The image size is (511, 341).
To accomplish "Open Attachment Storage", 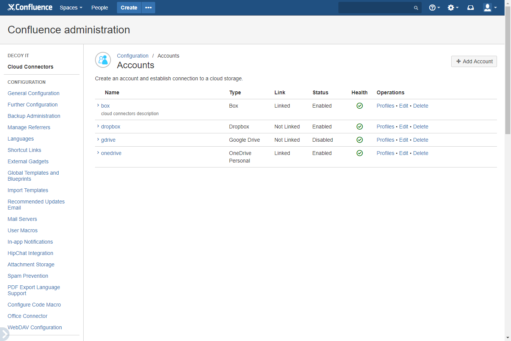I will (x=31, y=264).
